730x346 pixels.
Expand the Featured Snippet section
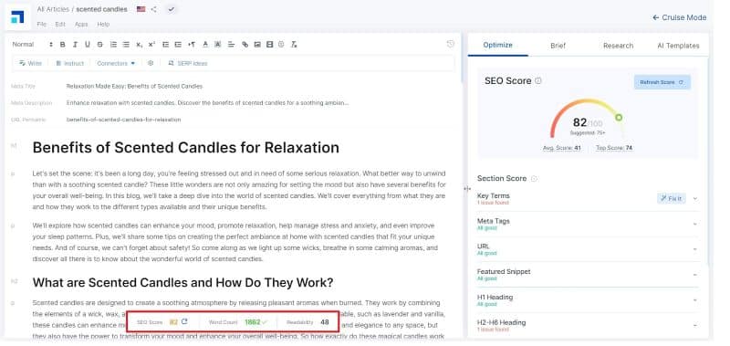point(695,275)
